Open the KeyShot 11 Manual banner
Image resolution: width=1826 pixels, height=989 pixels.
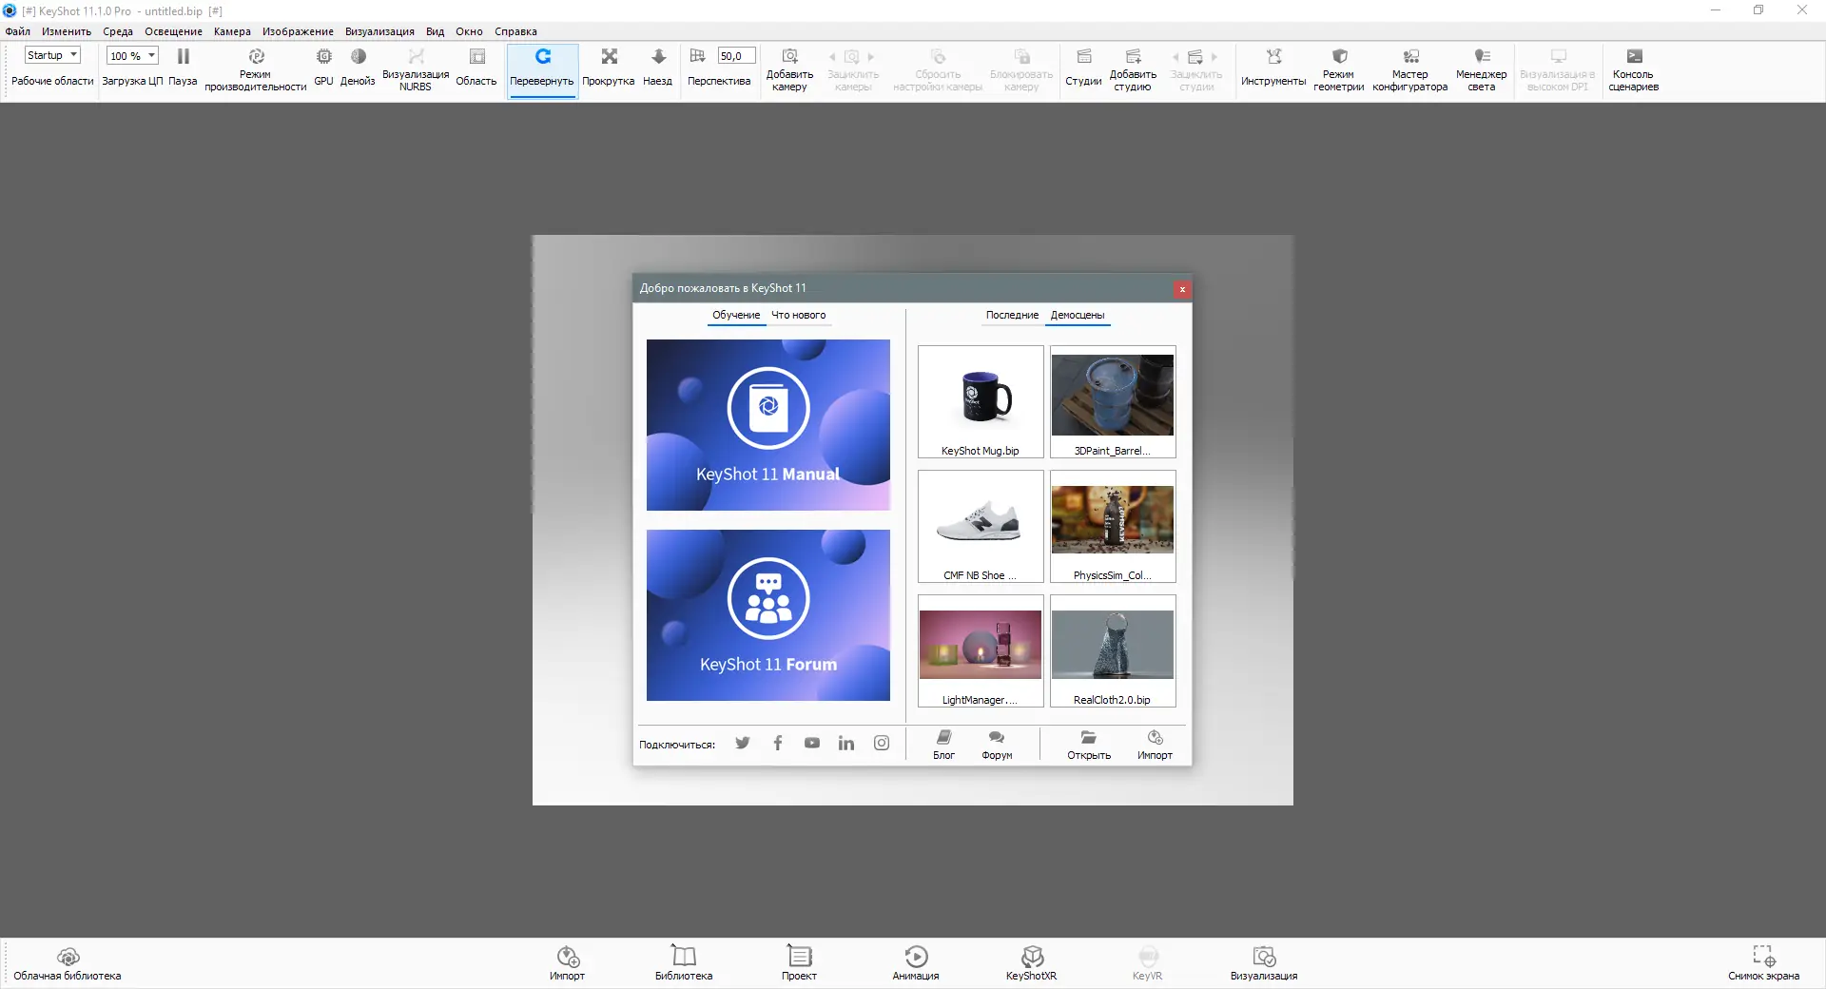[x=768, y=425]
